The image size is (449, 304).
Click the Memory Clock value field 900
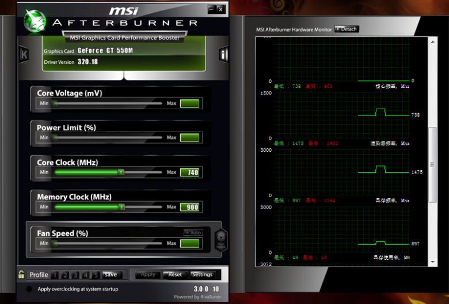point(189,207)
